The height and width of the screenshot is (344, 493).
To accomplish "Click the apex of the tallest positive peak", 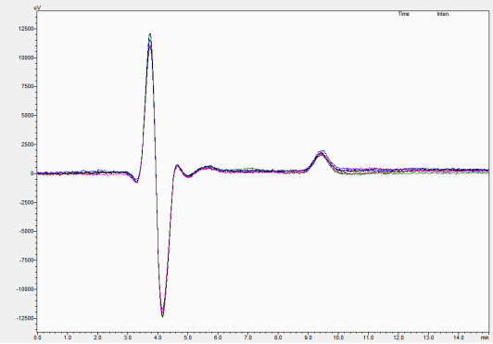I will point(150,34).
